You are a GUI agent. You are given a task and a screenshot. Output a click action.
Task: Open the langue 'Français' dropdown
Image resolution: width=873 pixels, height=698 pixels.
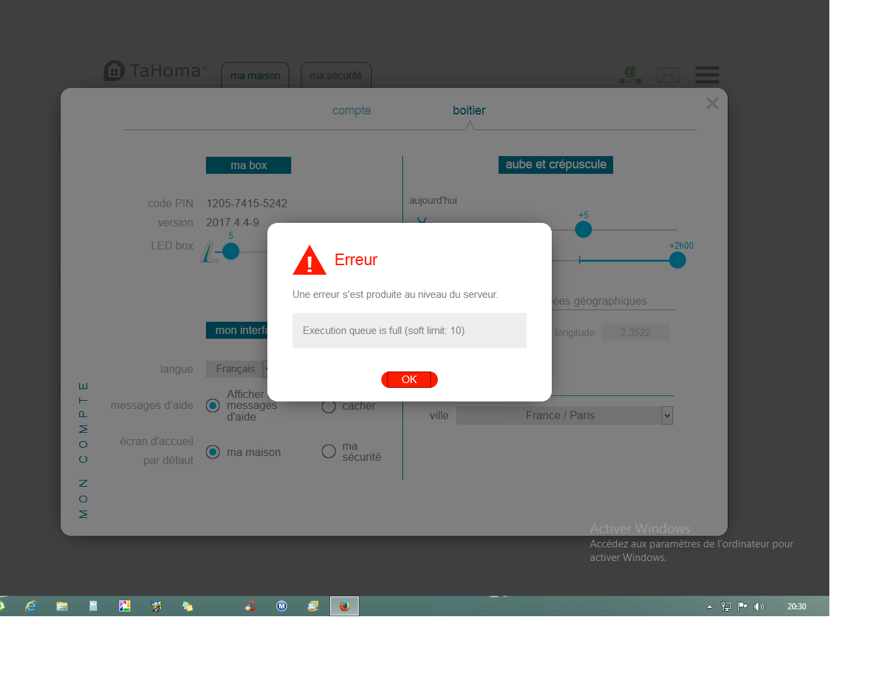click(x=265, y=369)
